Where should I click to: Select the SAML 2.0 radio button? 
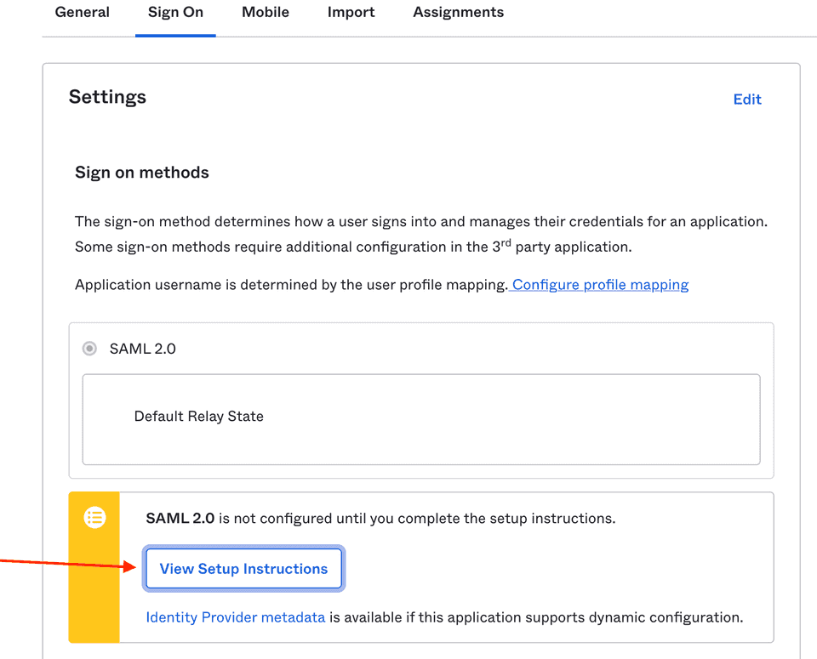(x=89, y=349)
